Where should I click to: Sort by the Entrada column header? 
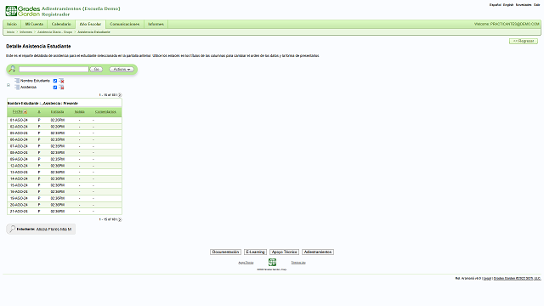57,111
